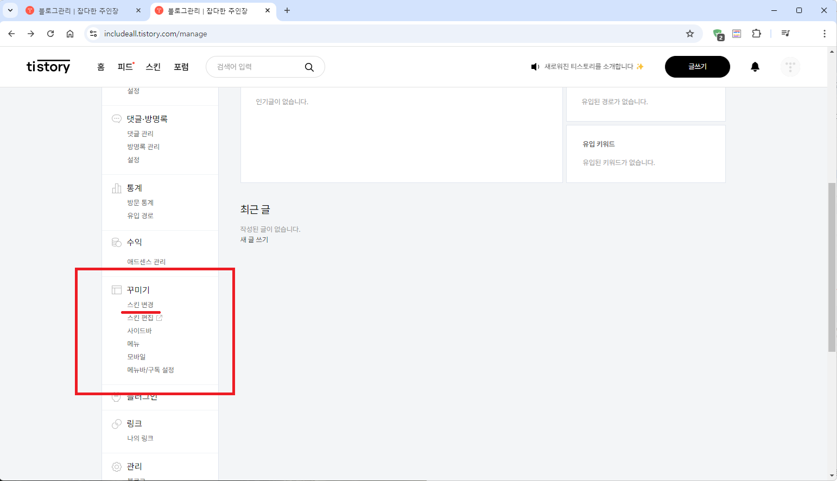The width and height of the screenshot is (837, 481).
Task: Click the 최근 글 heading
Action: [x=255, y=210]
